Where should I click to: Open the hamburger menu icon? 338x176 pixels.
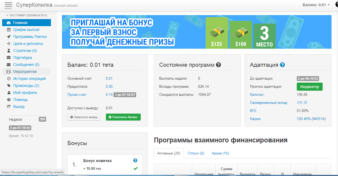point(8,5)
